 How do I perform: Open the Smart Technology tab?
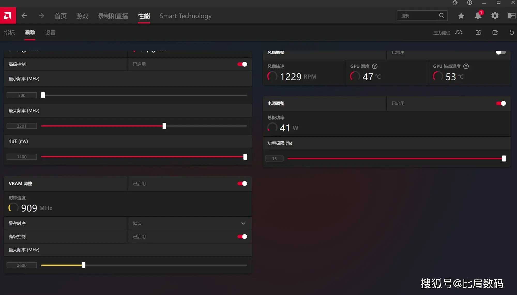click(185, 16)
